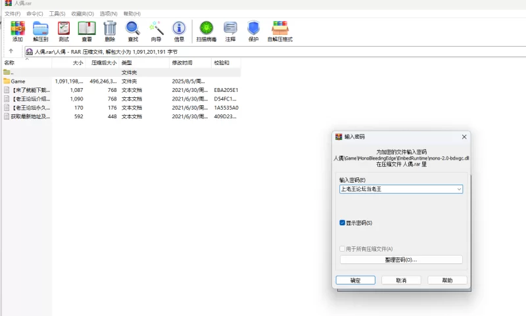Viewport: 526px width, 316px height.
Task: Sort by Size (大小) column header
Action: click(69, 62)
